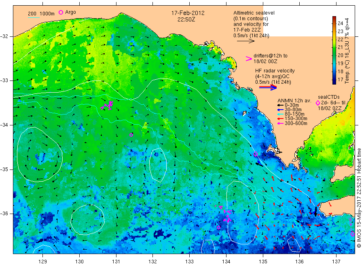Click the time text 22:50Z

(186, 19)
